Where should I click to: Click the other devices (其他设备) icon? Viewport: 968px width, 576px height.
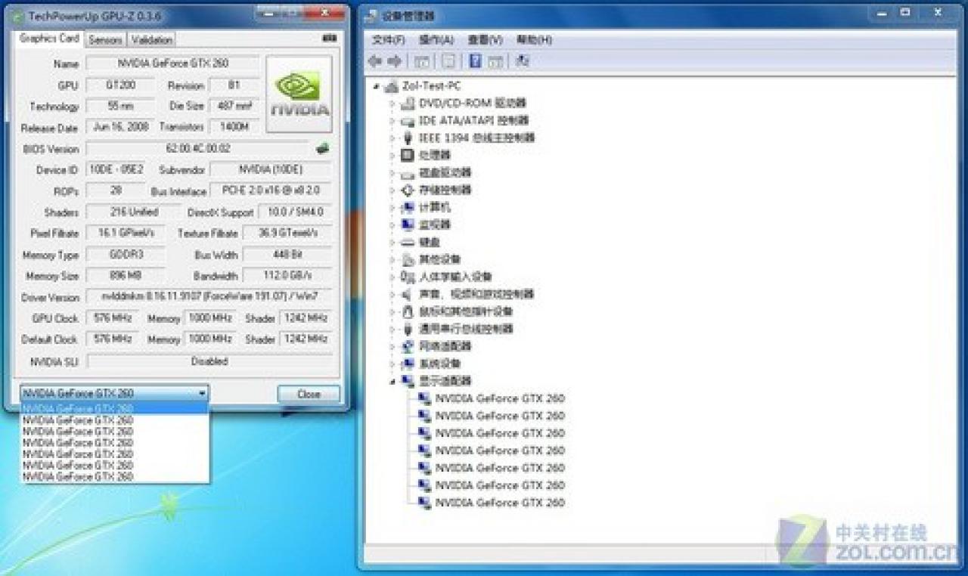(x=407, y=259)
